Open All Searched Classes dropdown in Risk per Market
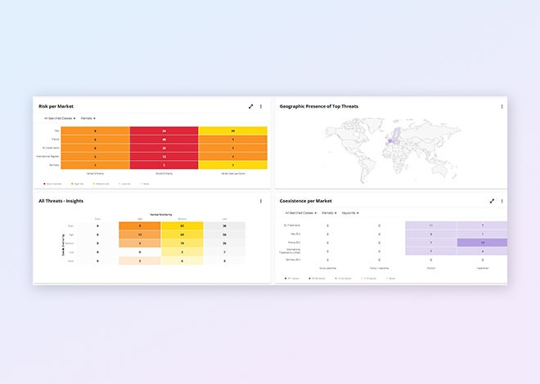 59,118
